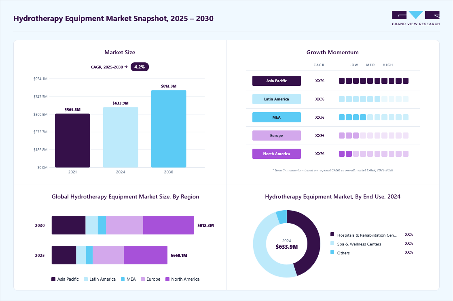Viewport: 453px width, 301px height.
Task: Click the MEA segment in 2025 bar
Action: [x=89, y=255]
